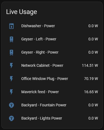This screenshot has width=104, height=130.
Task: Click the 70.19 W value
Action: click(x=91, y=79)
